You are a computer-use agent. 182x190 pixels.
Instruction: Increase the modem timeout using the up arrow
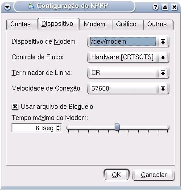(x=58, y=126)
